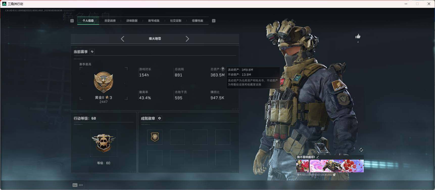Click the 游戏时长 154h value
Screen dimensions: 435x190
pyautogui.click(x=144, y=75)
